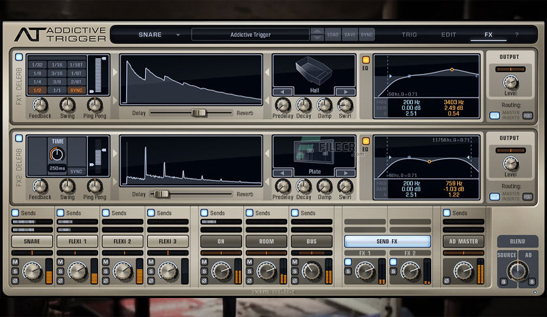
Task: Invert phase on the SNARE channel
Action: click(x=15, y=280)
